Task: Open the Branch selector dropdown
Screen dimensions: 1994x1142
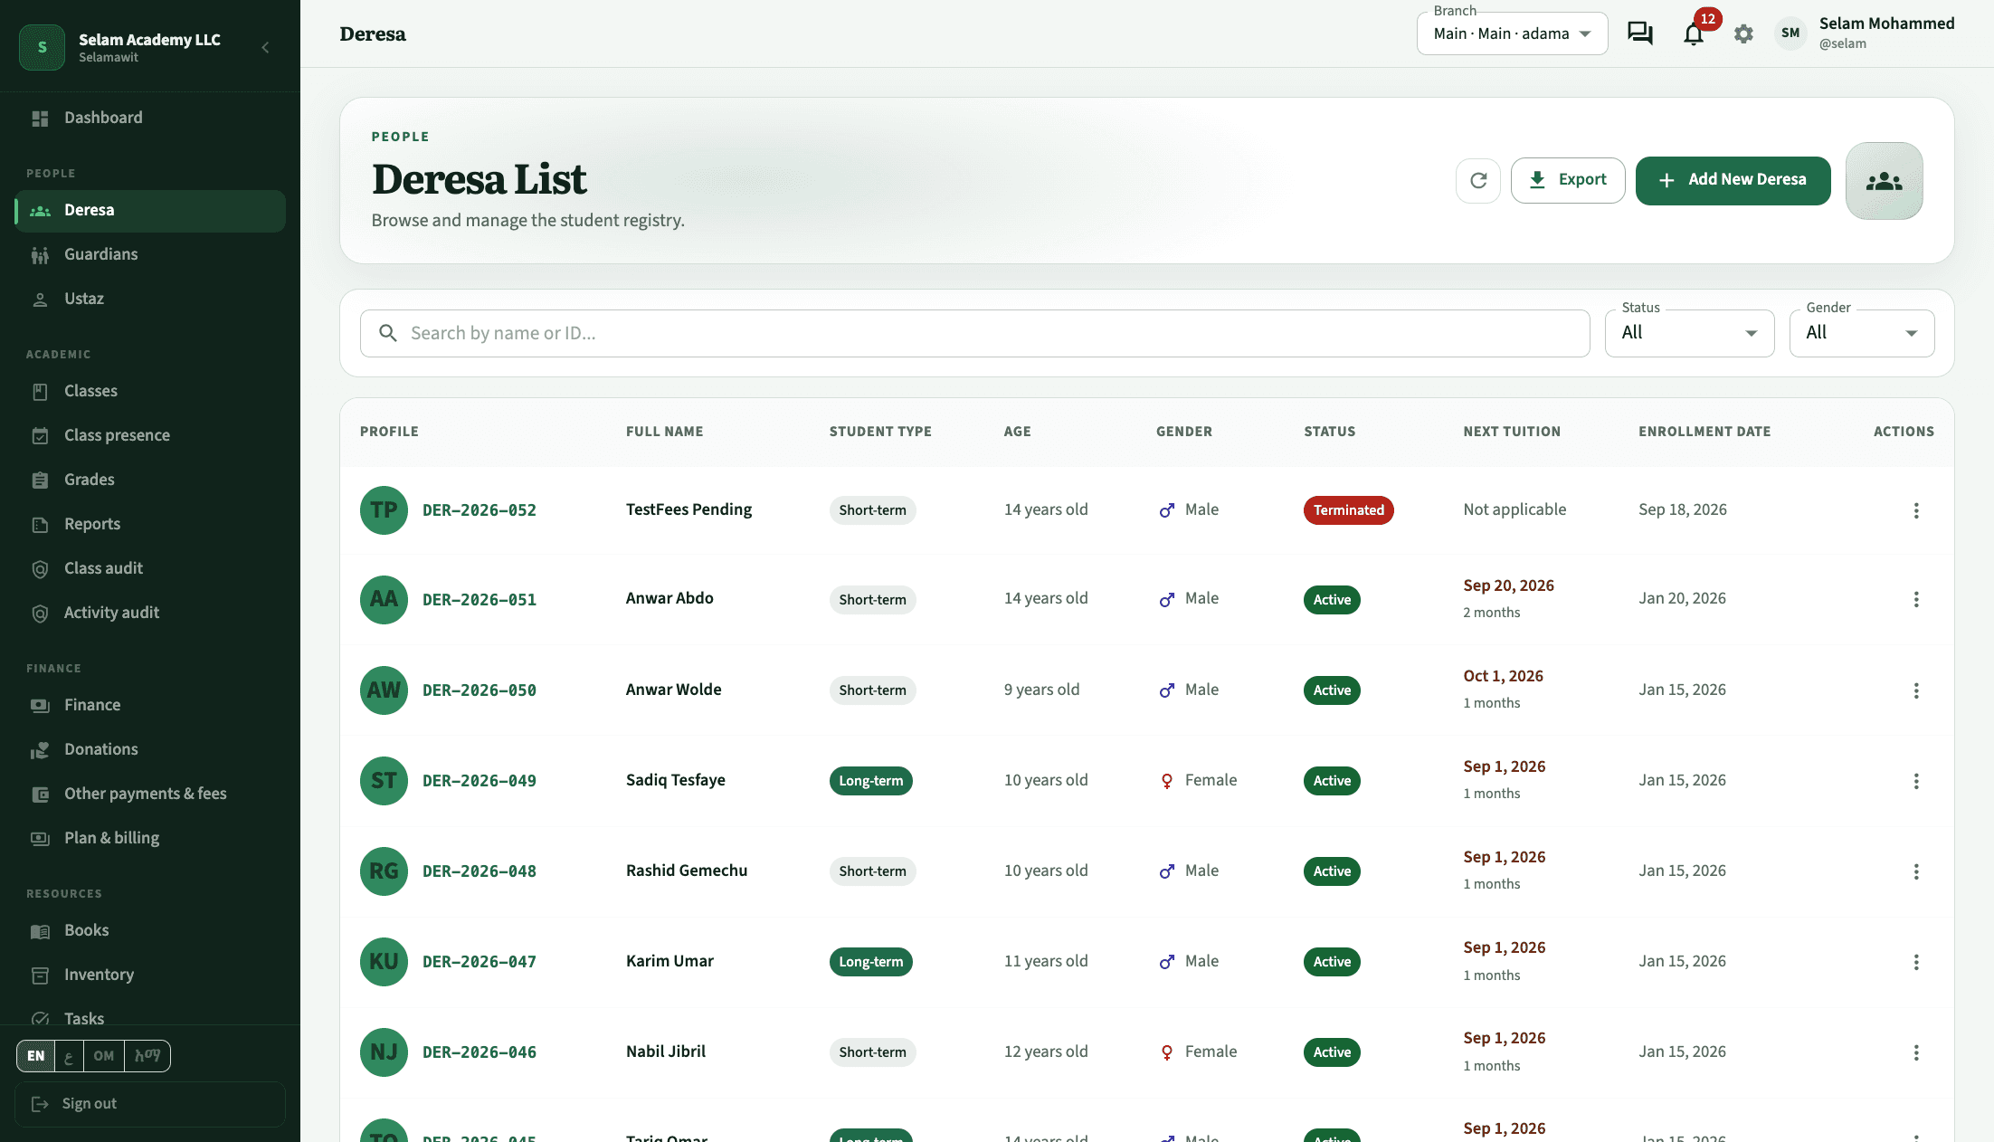Action: click(x=1512, y=33)
